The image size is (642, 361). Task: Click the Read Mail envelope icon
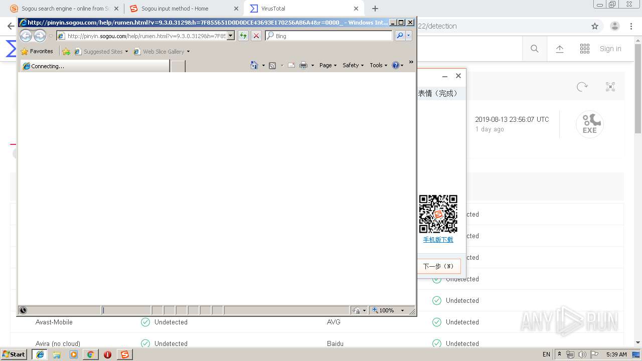pyautogui.click(x=291, y=65)
